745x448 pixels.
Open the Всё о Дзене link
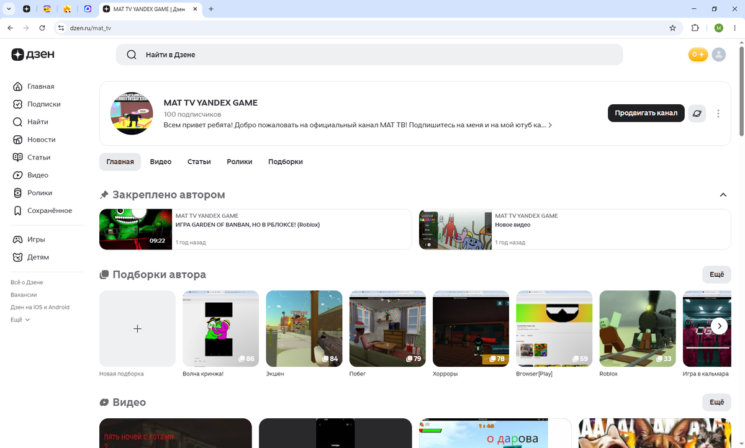pos(27,282)
